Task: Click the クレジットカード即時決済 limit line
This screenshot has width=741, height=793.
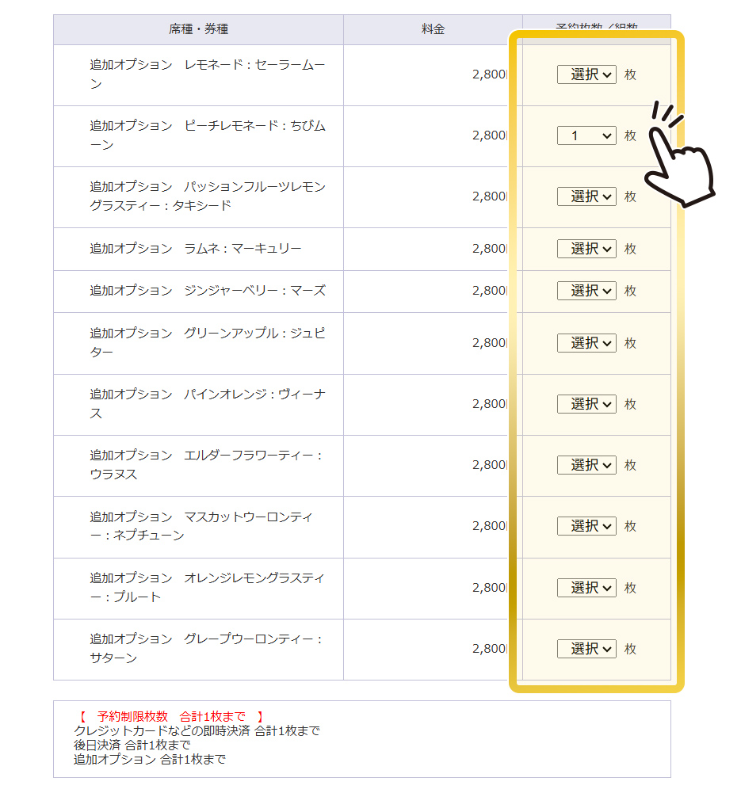Action: click(x=187, y=730)
